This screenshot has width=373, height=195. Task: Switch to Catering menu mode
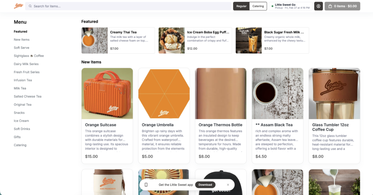(x=258, y=6)
